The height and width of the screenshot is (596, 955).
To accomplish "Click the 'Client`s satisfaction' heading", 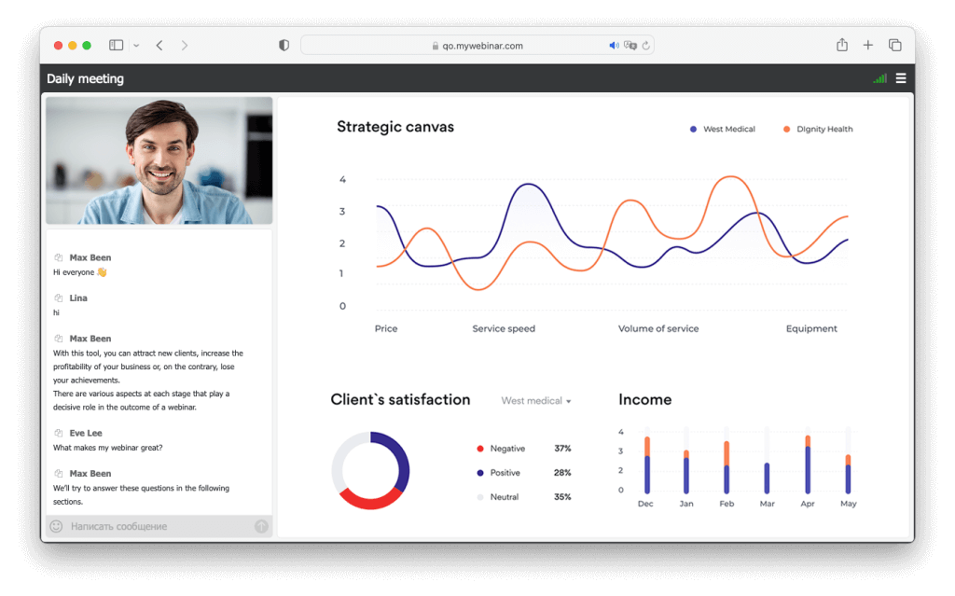I will [x=400, y=400].
